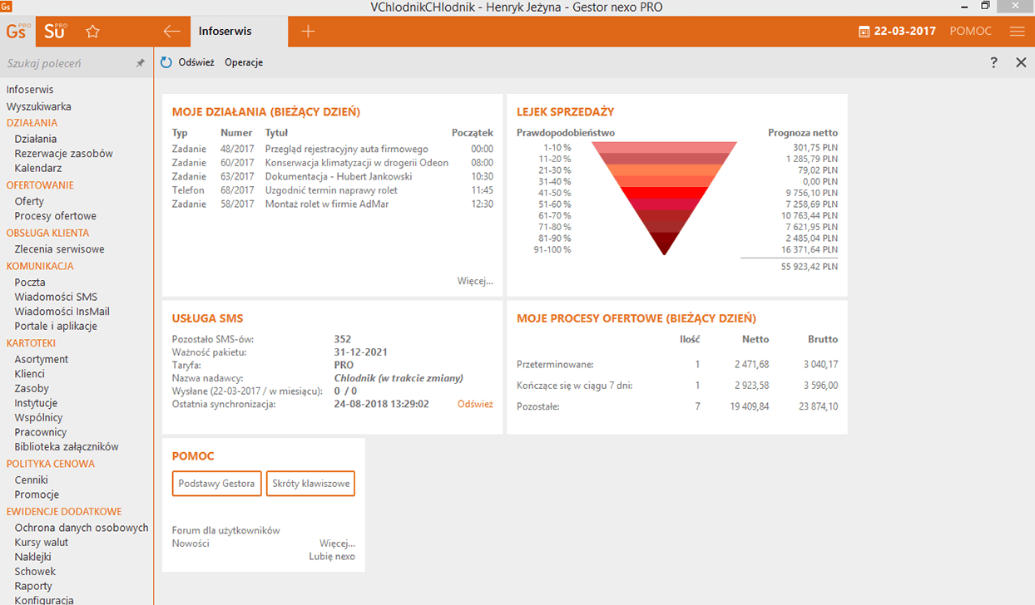The height and width of the screenshot is (605, 1035).
Task: Open Zlecenia serwisowe in the sidebar
Action: (x=59, y=249)
